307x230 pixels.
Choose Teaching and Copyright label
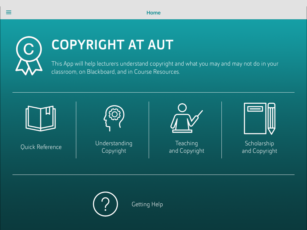click(187, 147)
